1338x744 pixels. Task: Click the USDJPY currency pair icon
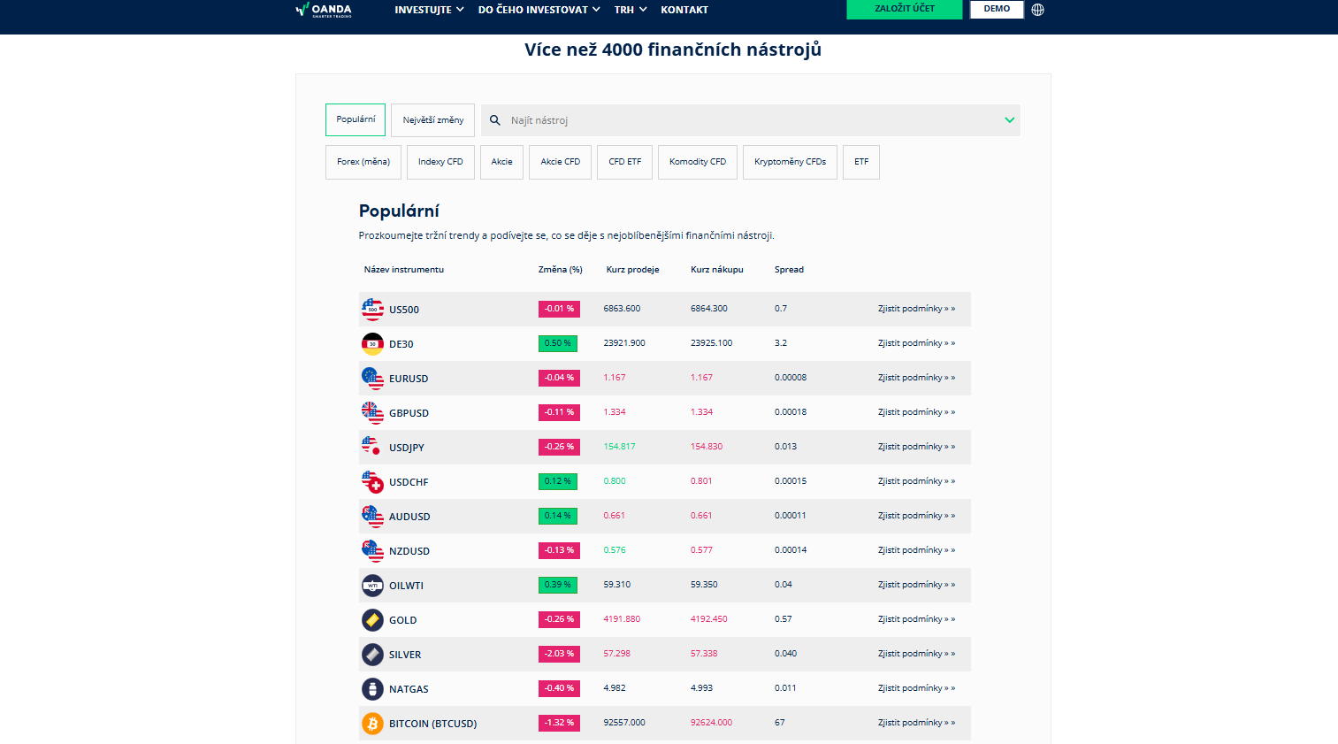372,447
